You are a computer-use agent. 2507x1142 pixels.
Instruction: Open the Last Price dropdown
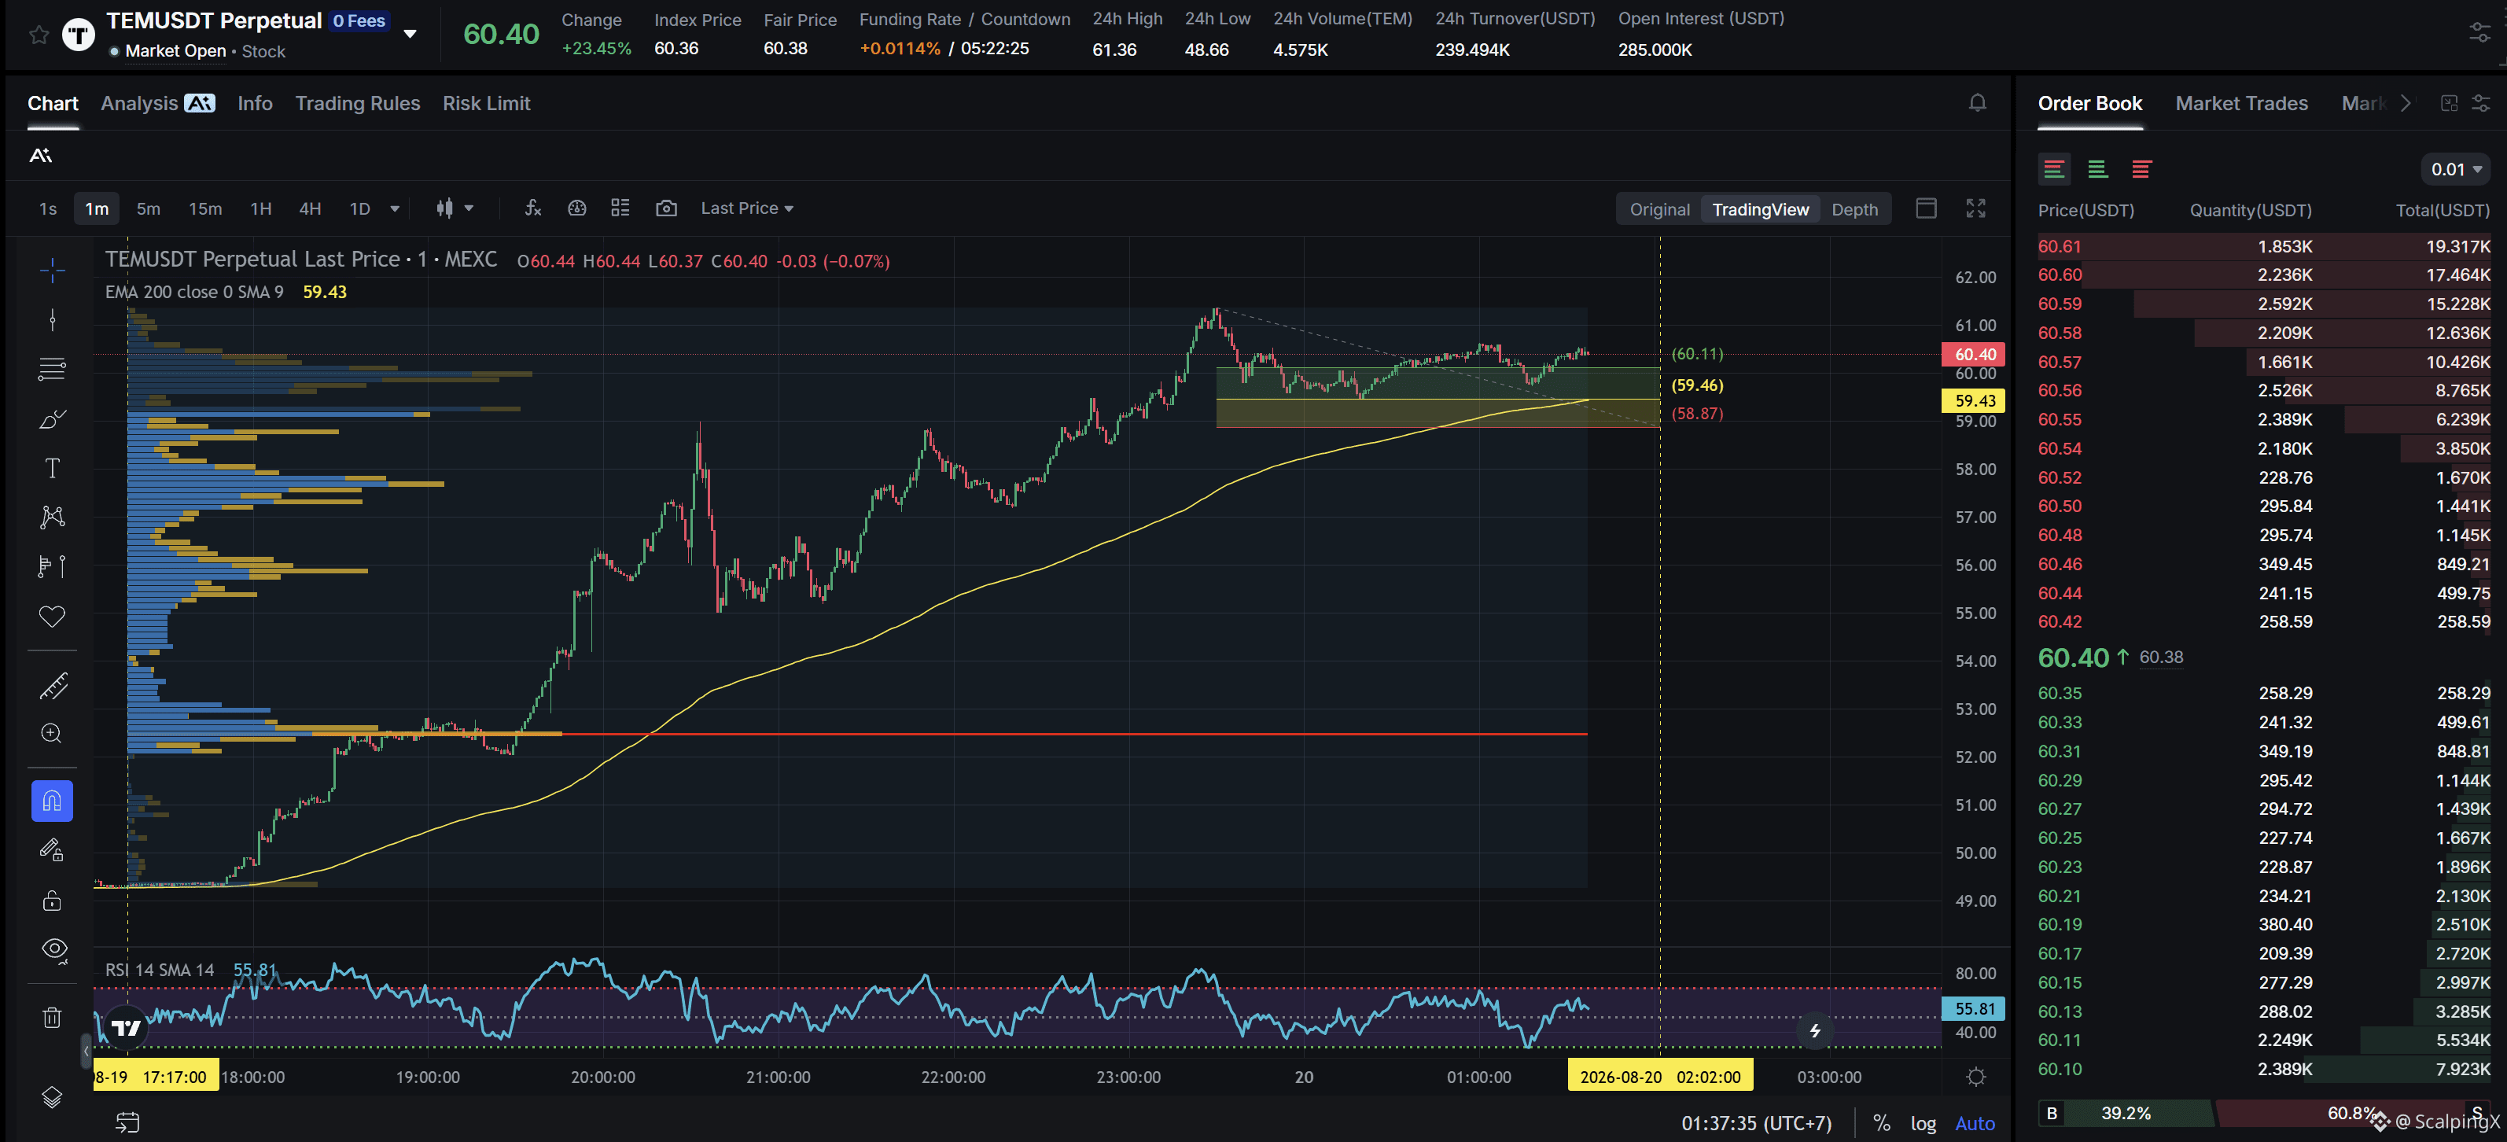click(x=746, y=208)
